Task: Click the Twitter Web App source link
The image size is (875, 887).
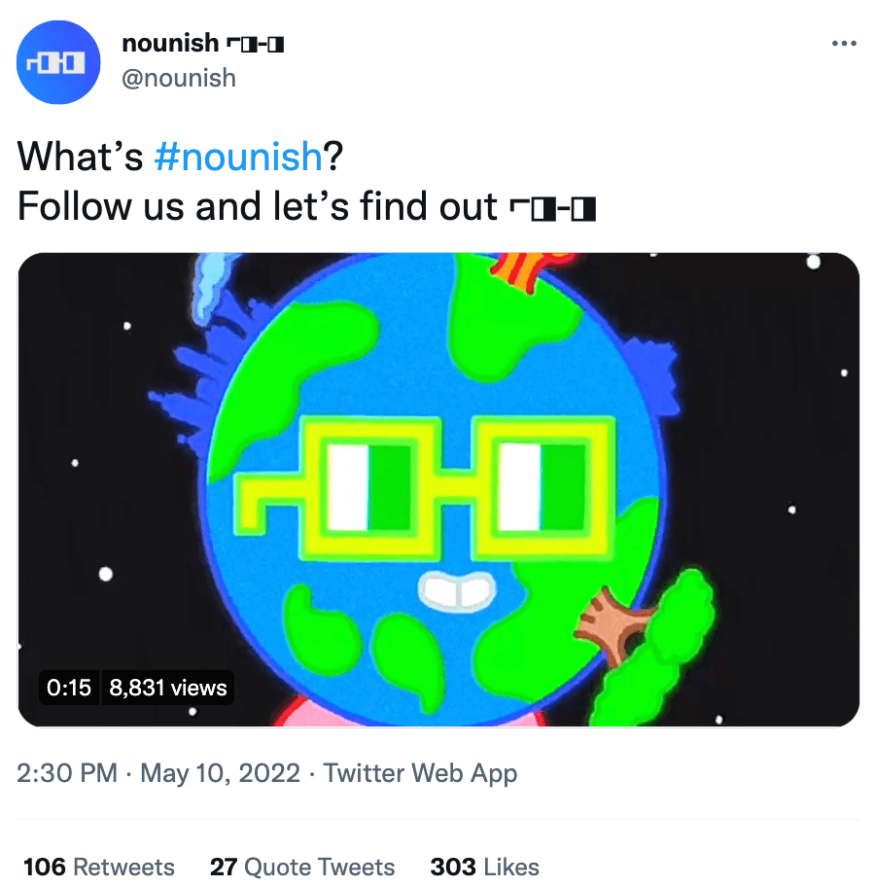Action: coord(420,773)
